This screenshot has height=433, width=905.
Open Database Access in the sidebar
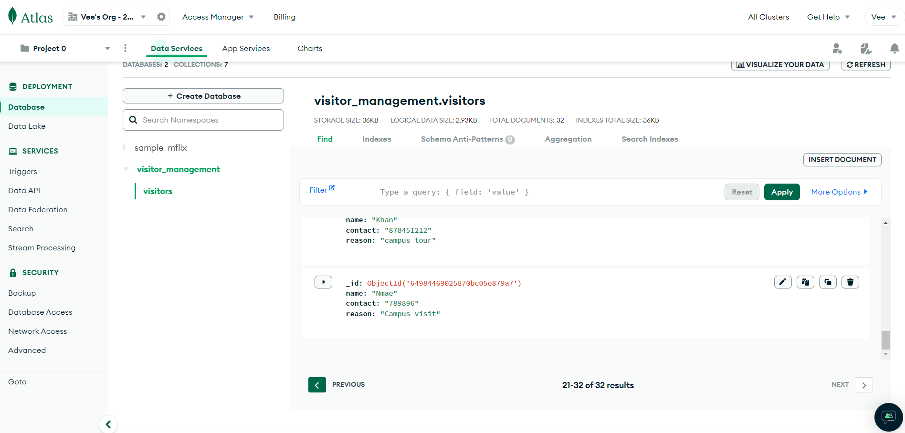click(40, 312)
